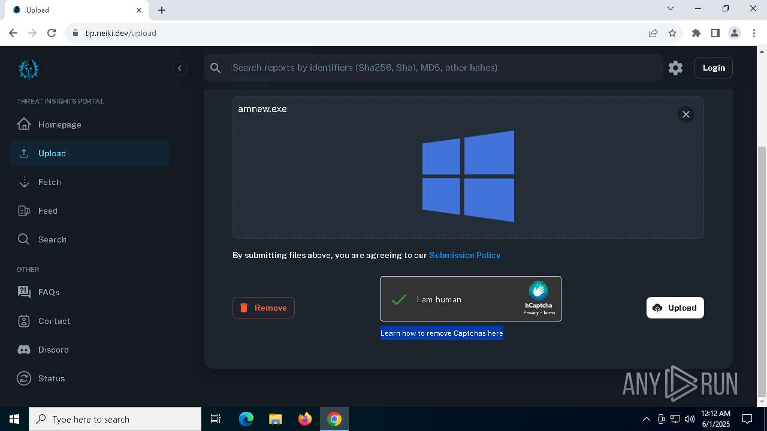Click the Status refresh icon
Screen dimensions: 767x431
point(24,378)
